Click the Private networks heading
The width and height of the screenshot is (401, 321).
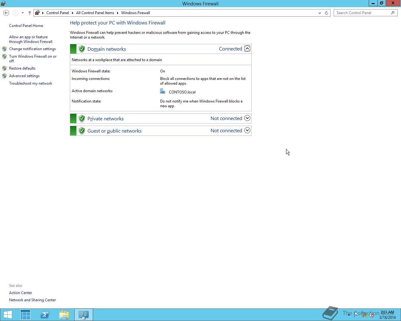point(106,118)
